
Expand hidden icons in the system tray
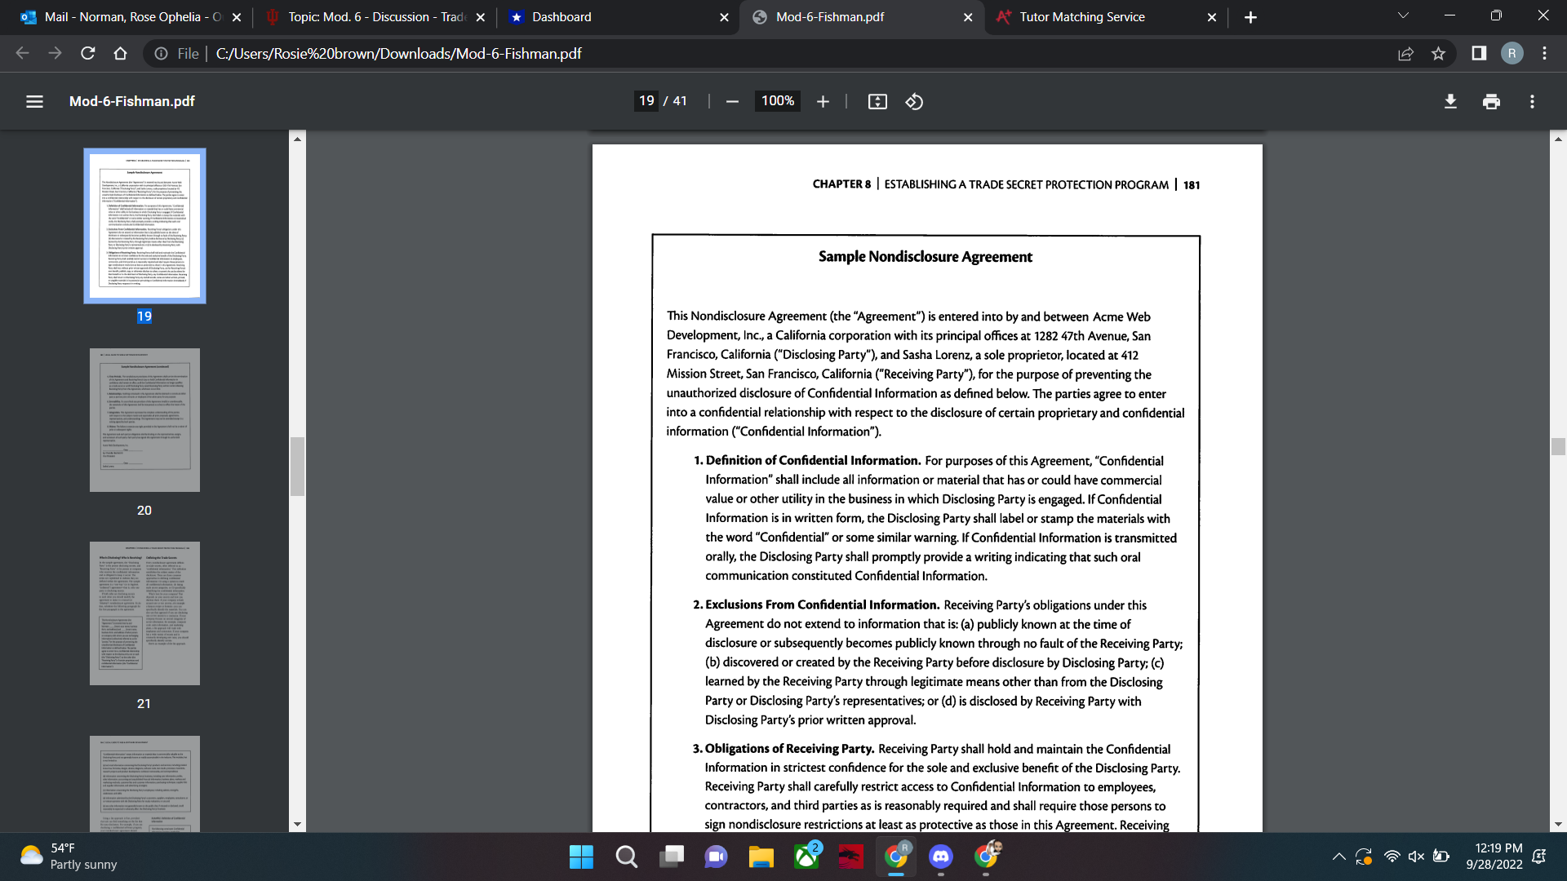(1338, 857)
